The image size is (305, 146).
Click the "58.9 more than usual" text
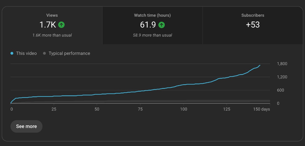point(152,35)
